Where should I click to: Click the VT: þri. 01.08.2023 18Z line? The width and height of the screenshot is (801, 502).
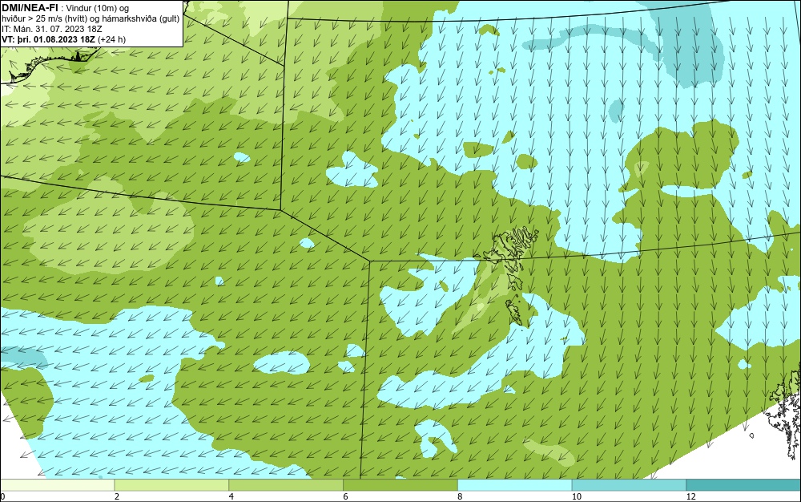pos(63,39)
